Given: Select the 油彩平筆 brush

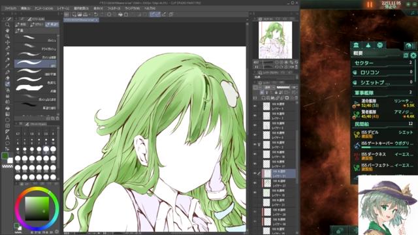Looking at the screenshot, I should click(x=35, y=72).
